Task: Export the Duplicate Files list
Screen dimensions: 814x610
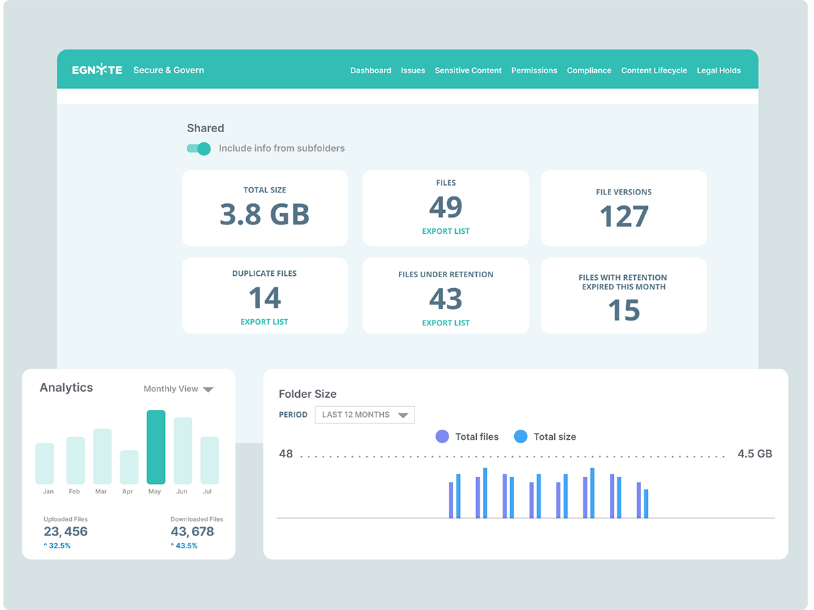Action: [x=265, y=321]
